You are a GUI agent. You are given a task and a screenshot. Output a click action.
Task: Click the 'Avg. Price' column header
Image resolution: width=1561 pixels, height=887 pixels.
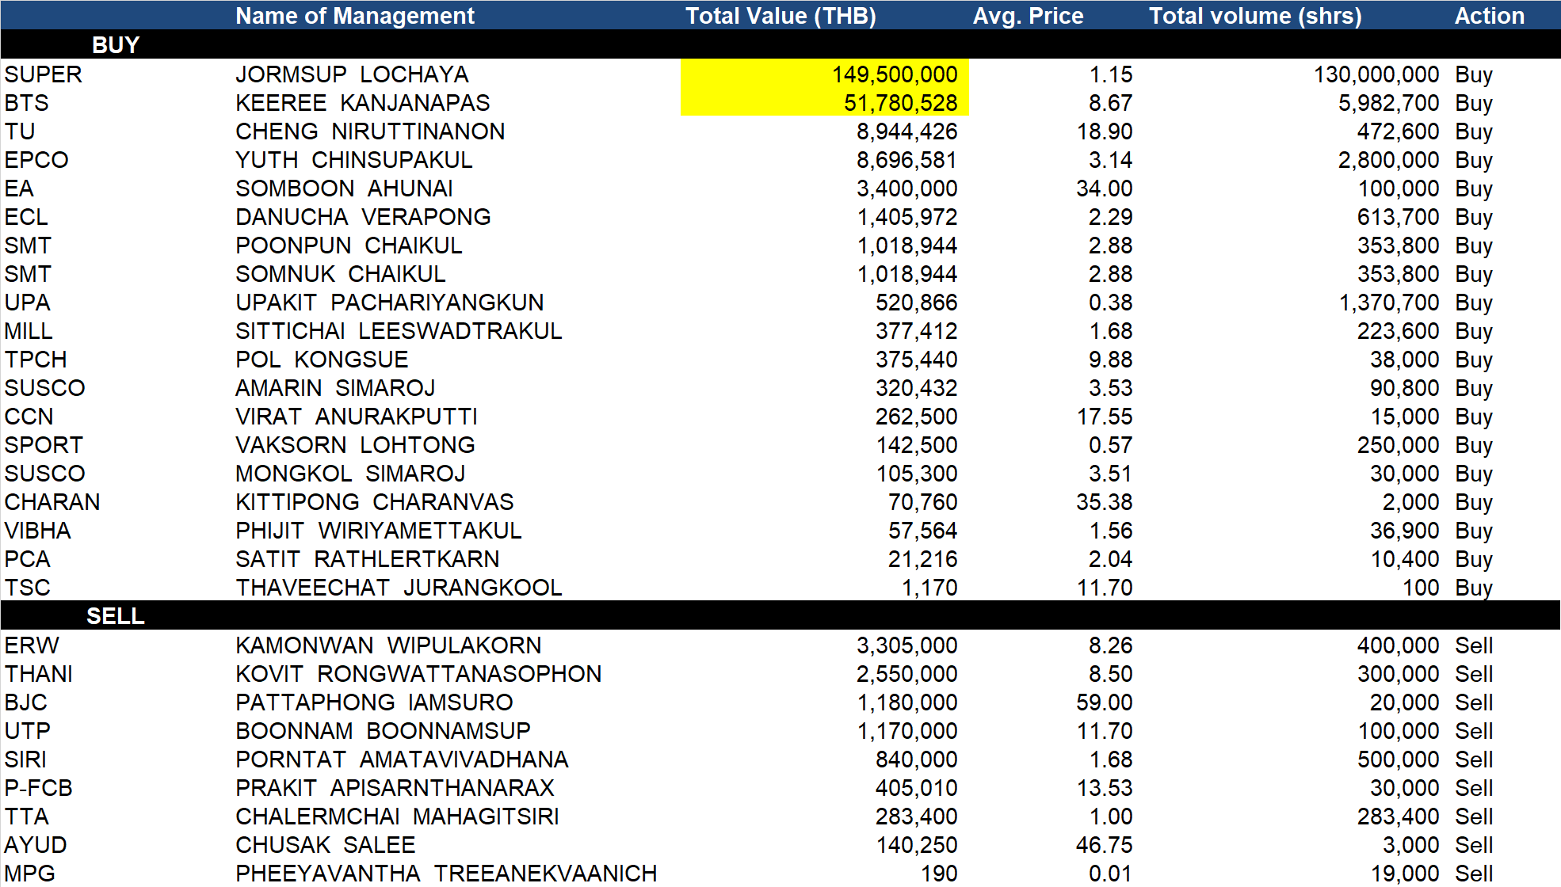[x=1028, y=16]
